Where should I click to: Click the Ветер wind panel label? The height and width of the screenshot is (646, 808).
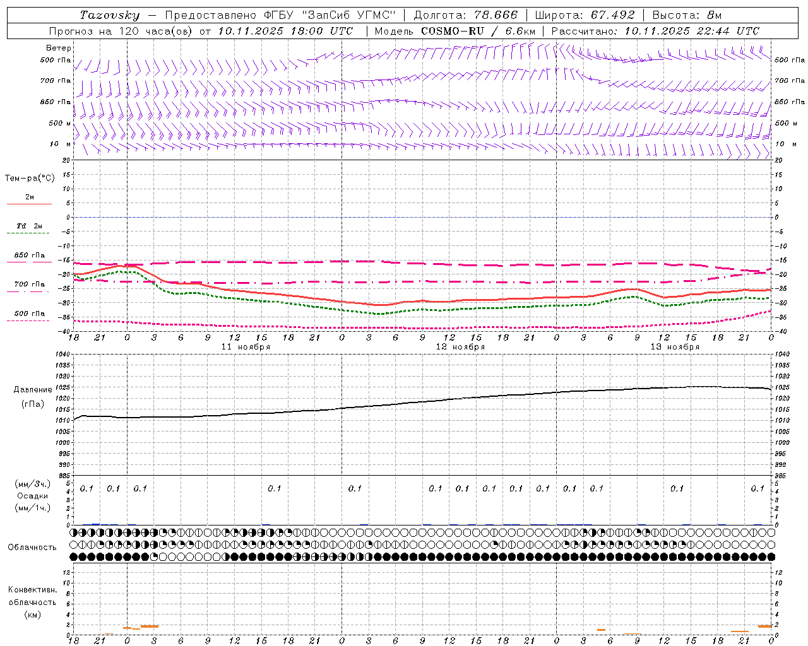click(x=59, y=48)
